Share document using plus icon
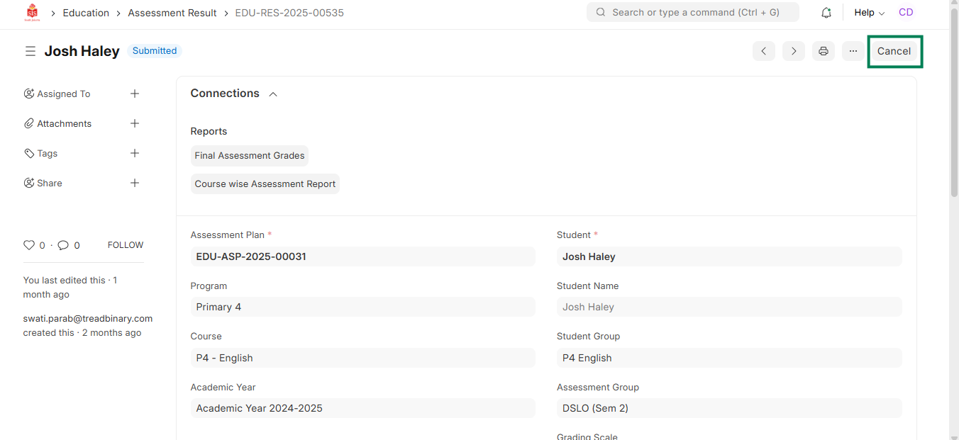The width and height of the screenshot is (959, 440). point(135,183)
